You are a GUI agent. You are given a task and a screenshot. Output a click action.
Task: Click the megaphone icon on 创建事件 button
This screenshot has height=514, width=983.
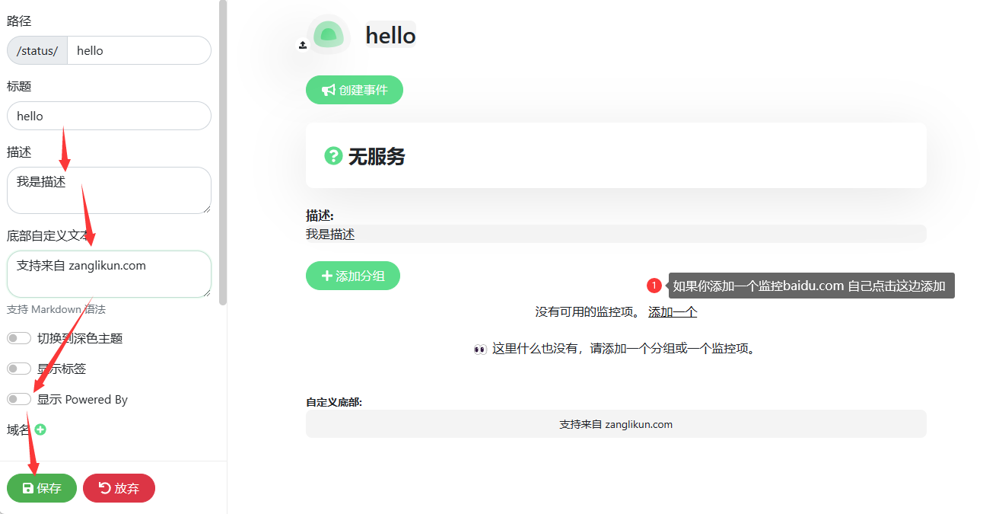pos(328,90)
